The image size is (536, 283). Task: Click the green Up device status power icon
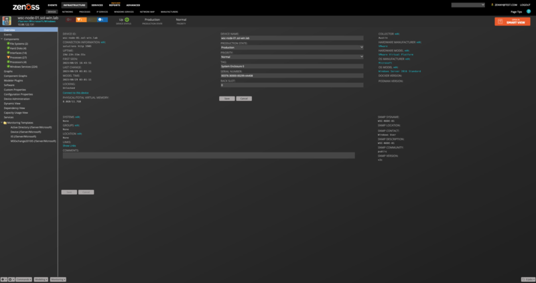click(x=127, y=19)
